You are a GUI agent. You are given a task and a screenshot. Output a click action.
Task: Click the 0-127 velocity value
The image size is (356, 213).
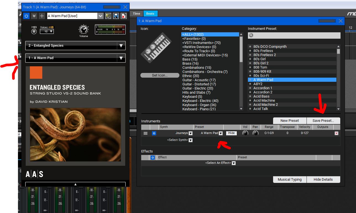coord(305,133)
